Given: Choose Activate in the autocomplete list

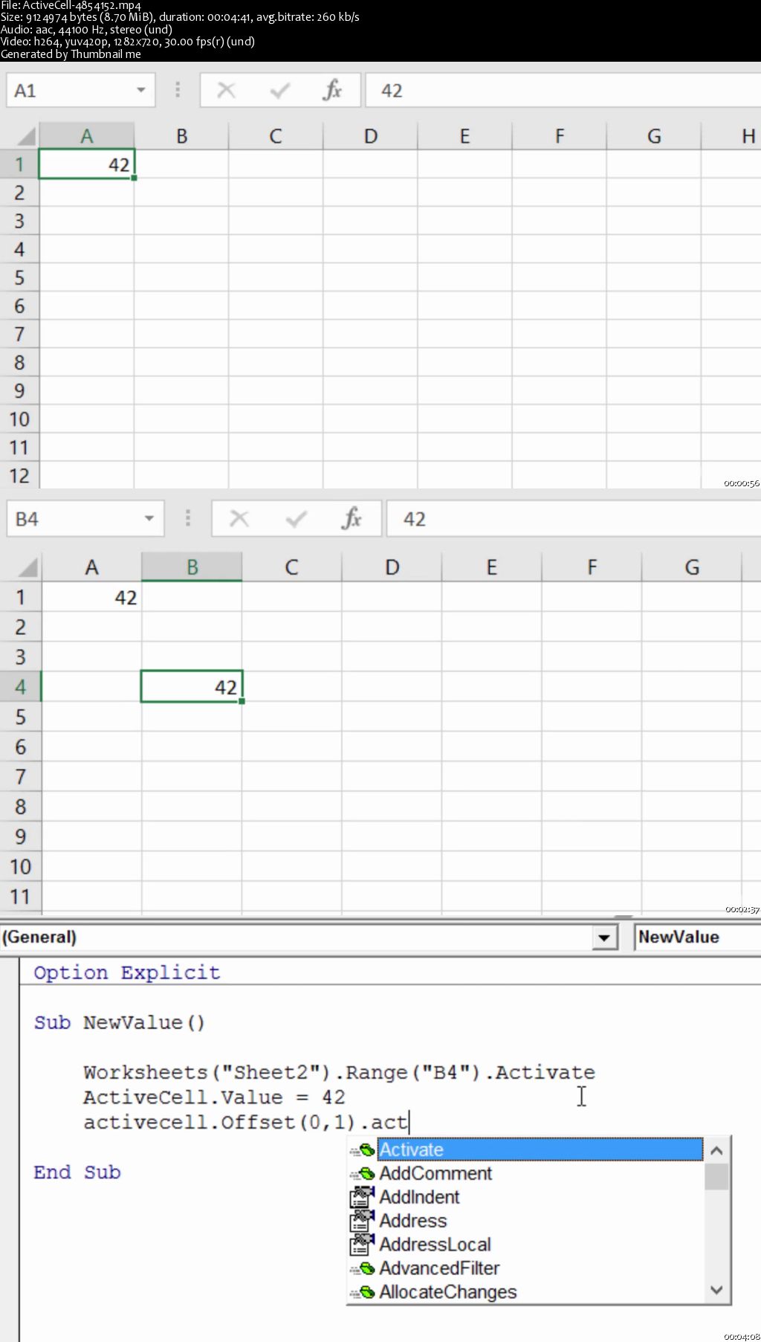Looking at the screenshot, I should (540, 1149).
